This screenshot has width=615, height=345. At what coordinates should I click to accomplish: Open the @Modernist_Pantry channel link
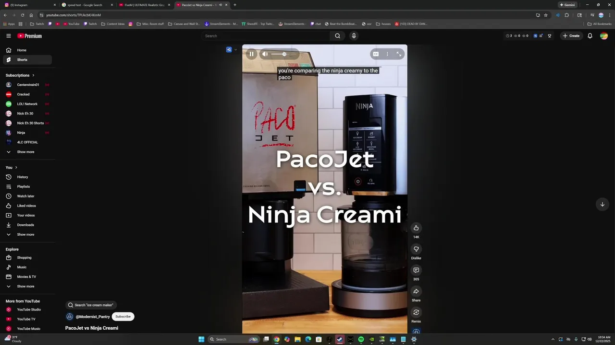click(93, 317)
